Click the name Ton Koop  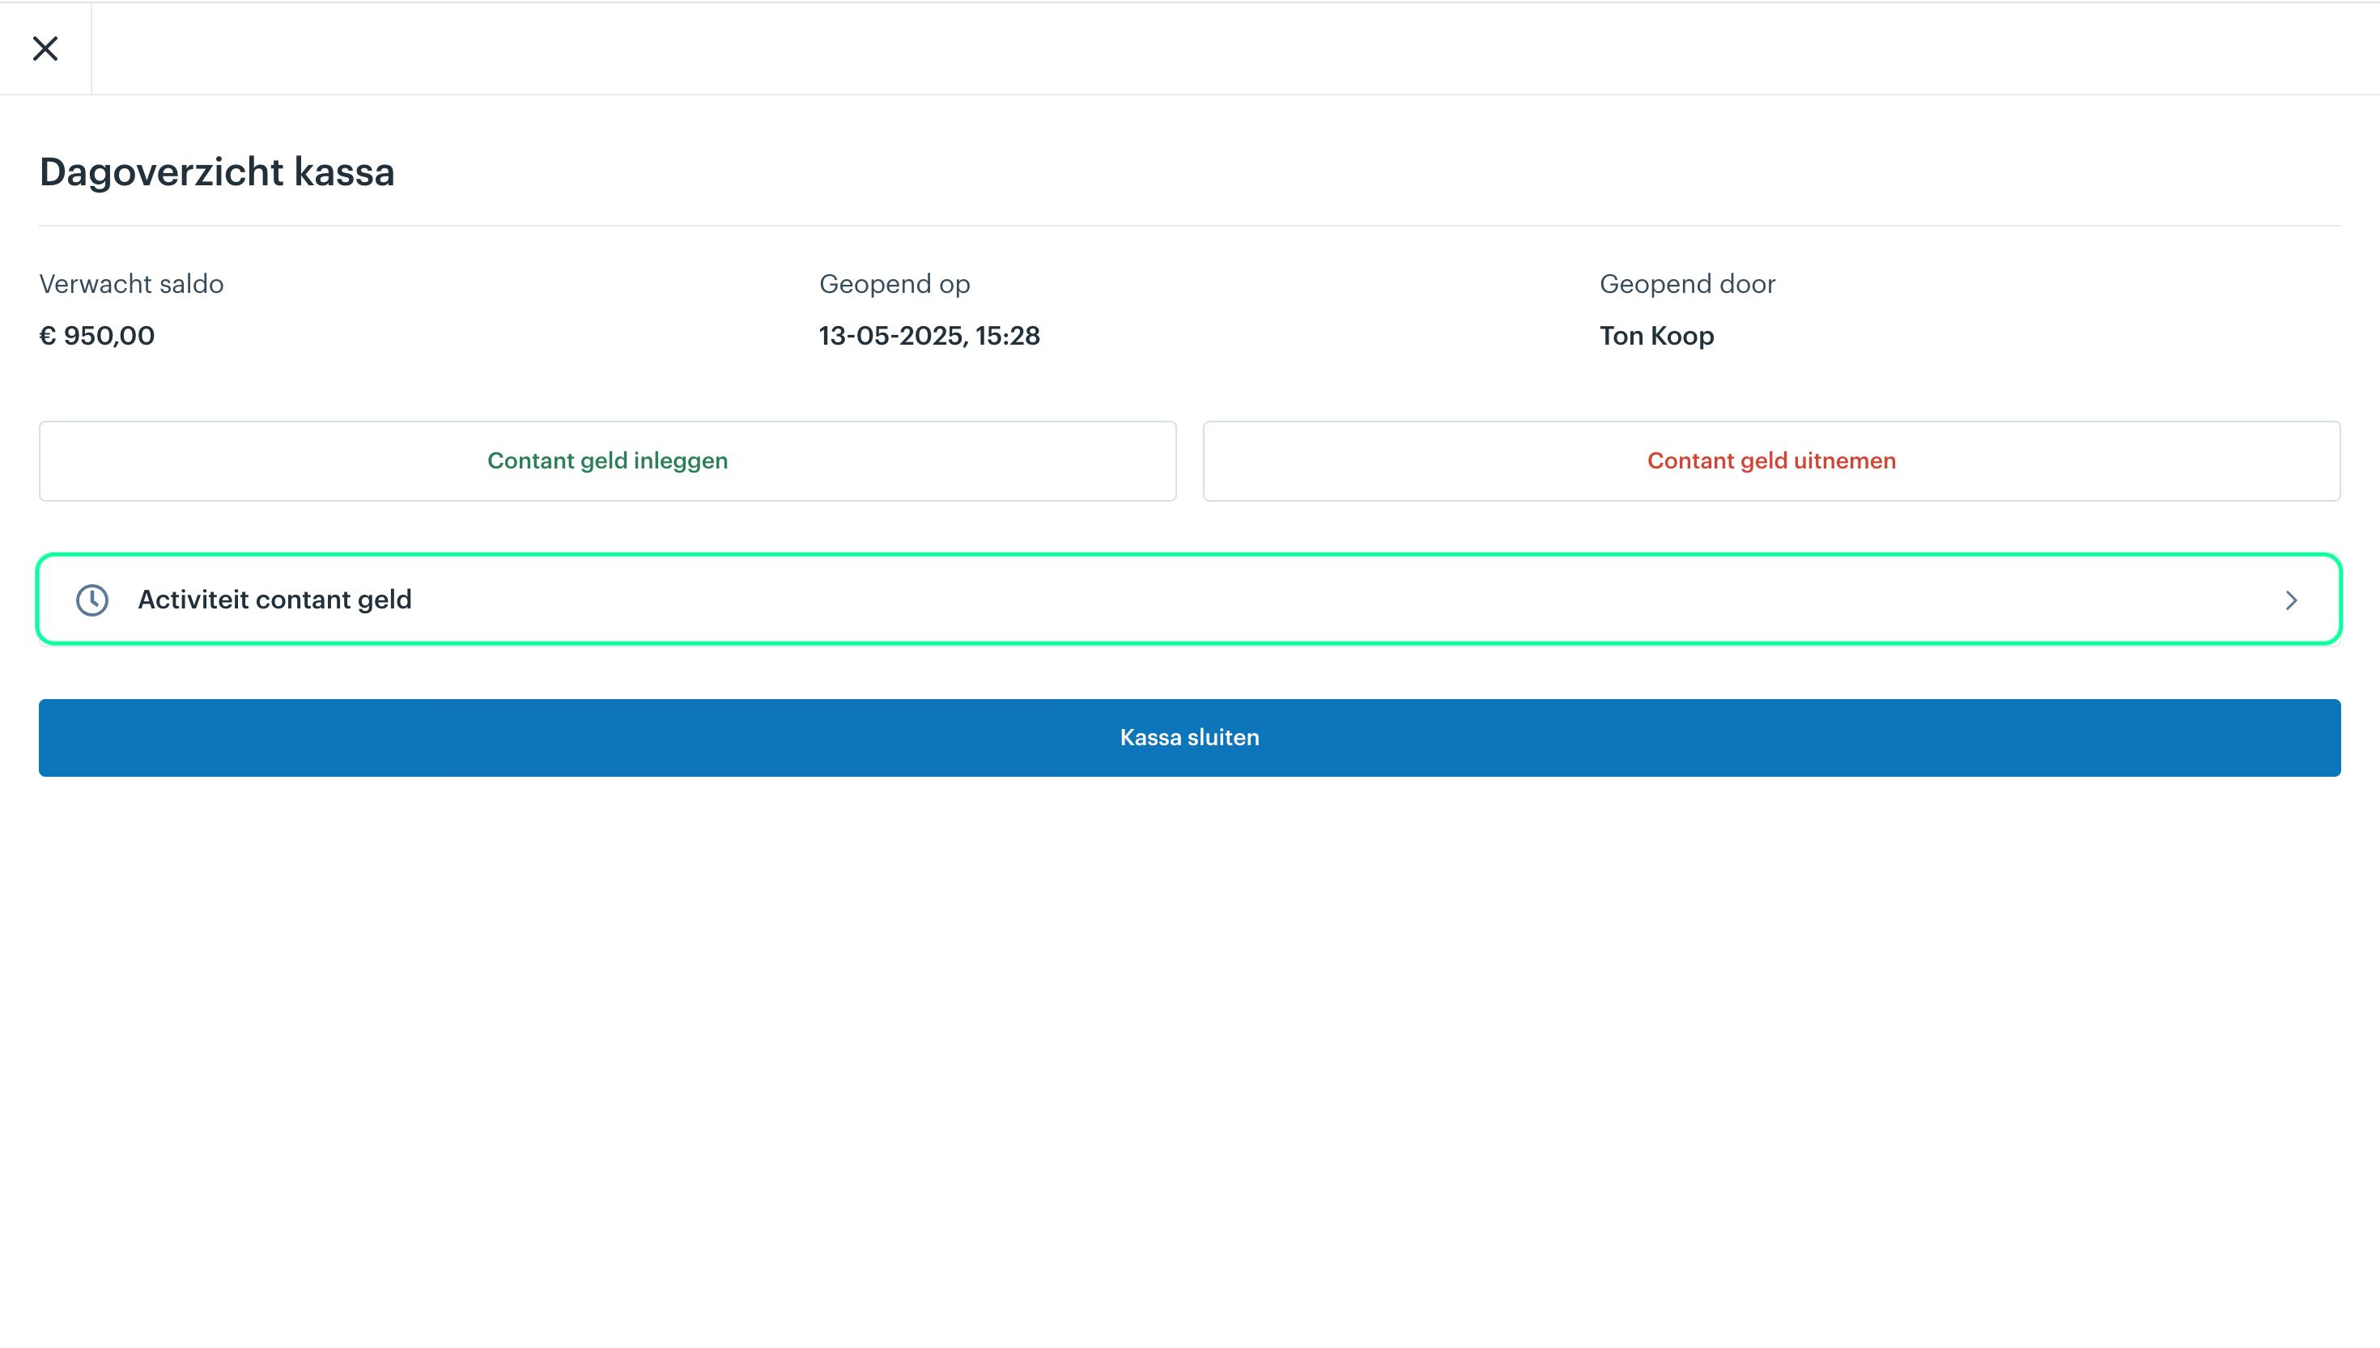pos(1657,335)
